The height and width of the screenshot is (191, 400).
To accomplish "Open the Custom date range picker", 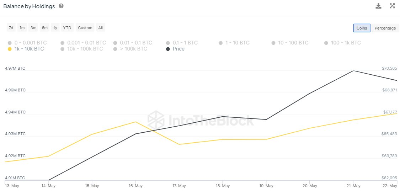I will click(x=85, y=28).
